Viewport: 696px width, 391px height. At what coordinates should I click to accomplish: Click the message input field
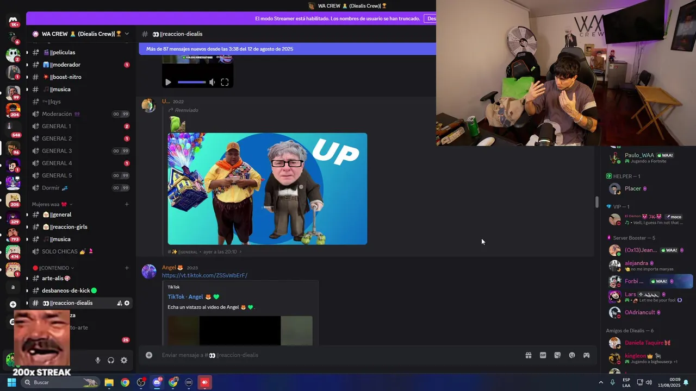337,355
